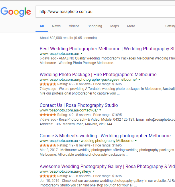Switch to the News tab
The height and width of the screenshot is (187, 175).
pyautogui.click(x=56, y=26)
